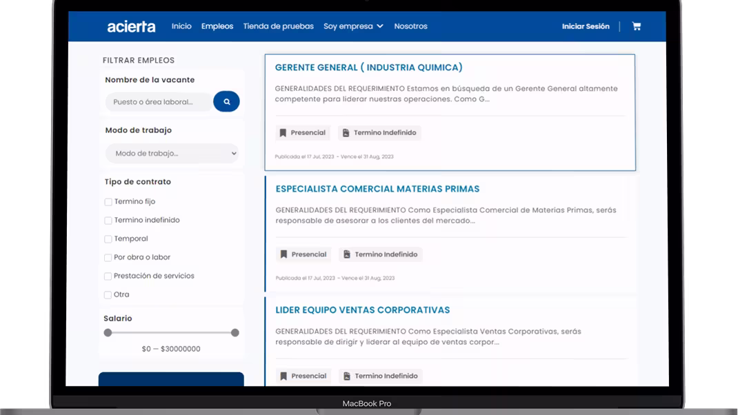Click bookmark icon on Gerente General card
The height and width of the screenshot is (415, 738).
point(283,132)
